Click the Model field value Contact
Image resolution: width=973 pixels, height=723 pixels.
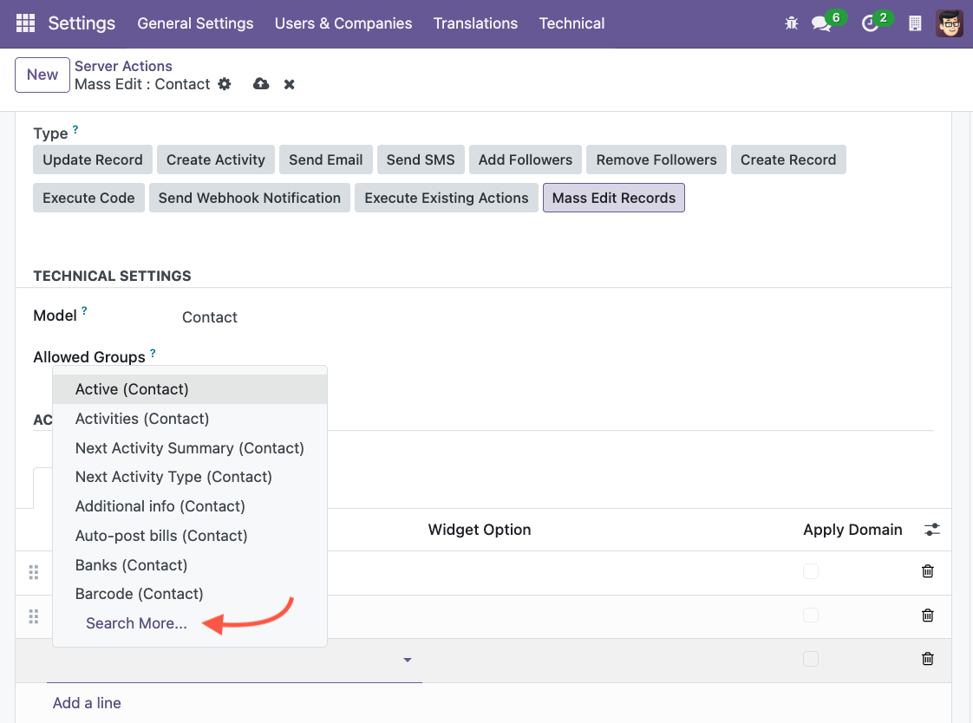(x=210, y=317)
